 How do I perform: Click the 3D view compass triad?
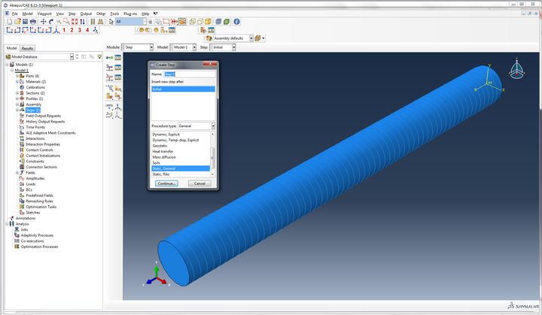tap(516, 69)
